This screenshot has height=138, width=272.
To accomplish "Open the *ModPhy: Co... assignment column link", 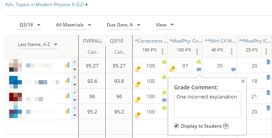I will click(x=186, y=41).
